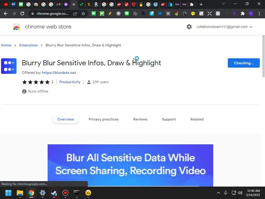Open the gray triangle circle extension

tap(119, 13)
